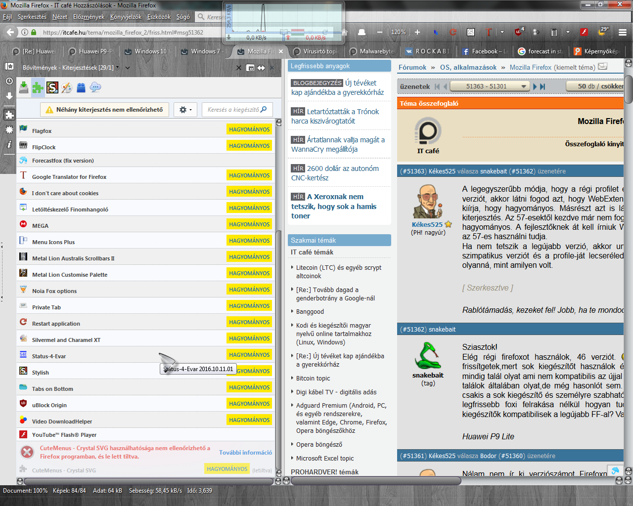The height and width of the screenshot is (506, 633).
Task: Click the További információ link
Action: [x=245, y=453]
